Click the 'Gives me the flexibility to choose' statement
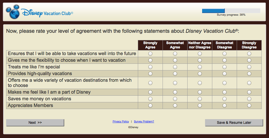 tap(67, 60)
